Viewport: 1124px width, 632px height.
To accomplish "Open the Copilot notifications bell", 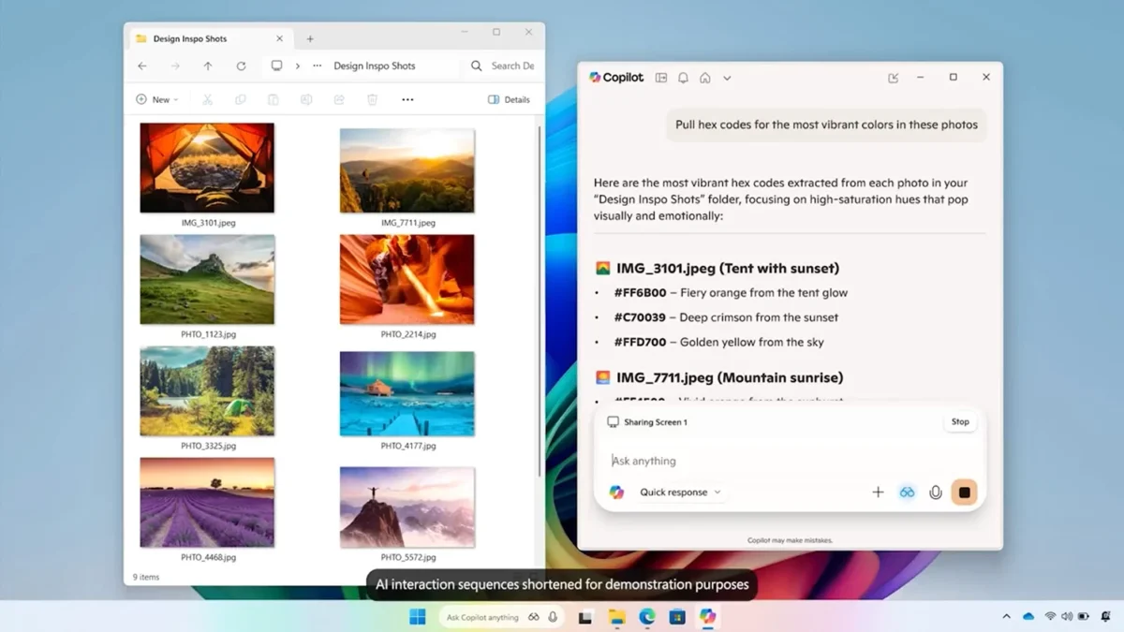I will (683, 78).
